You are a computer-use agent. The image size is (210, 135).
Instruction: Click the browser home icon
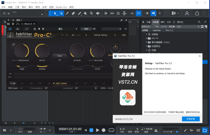[143, 22]
